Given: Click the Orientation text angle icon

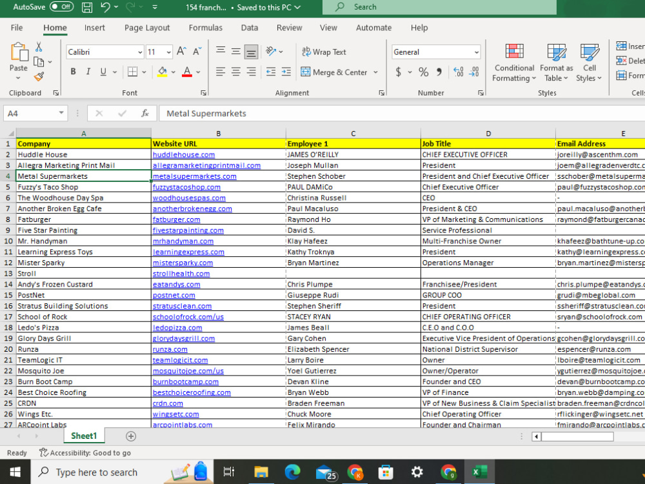Looking at the screenshot, I should pos(271,51).
